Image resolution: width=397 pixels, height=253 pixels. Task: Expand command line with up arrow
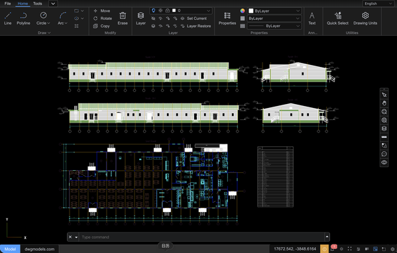click(327, 237)
